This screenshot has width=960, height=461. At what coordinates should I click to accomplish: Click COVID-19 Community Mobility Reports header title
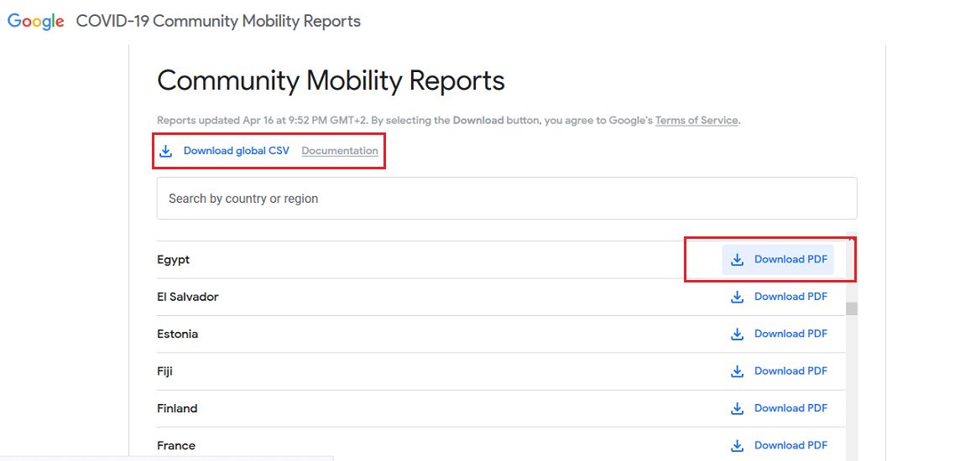click(218, 22)
